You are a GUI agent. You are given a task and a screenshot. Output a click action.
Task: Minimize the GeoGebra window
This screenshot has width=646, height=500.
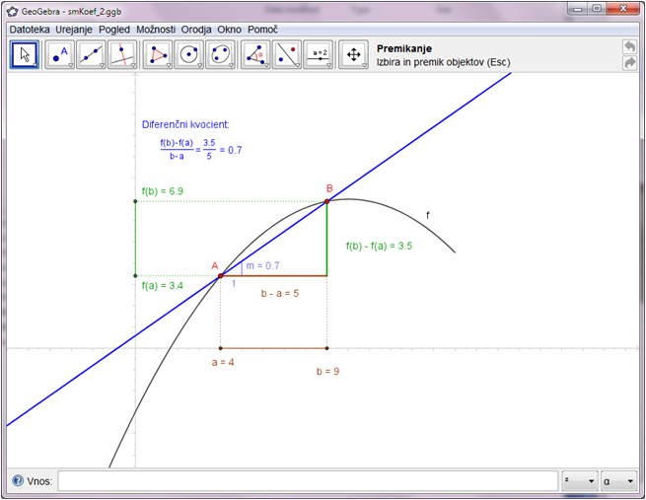tap(578, 9)
